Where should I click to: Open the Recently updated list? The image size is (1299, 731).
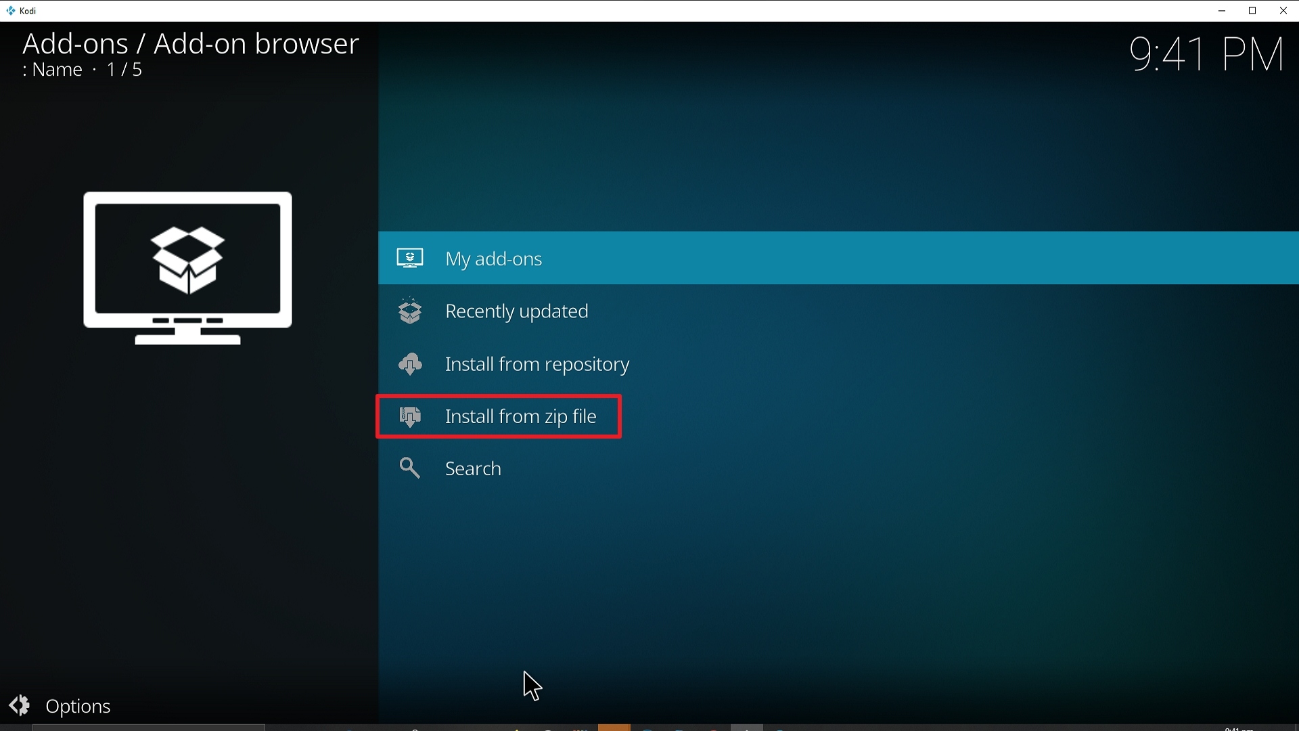pyautogui.click(x=838, y=311)
